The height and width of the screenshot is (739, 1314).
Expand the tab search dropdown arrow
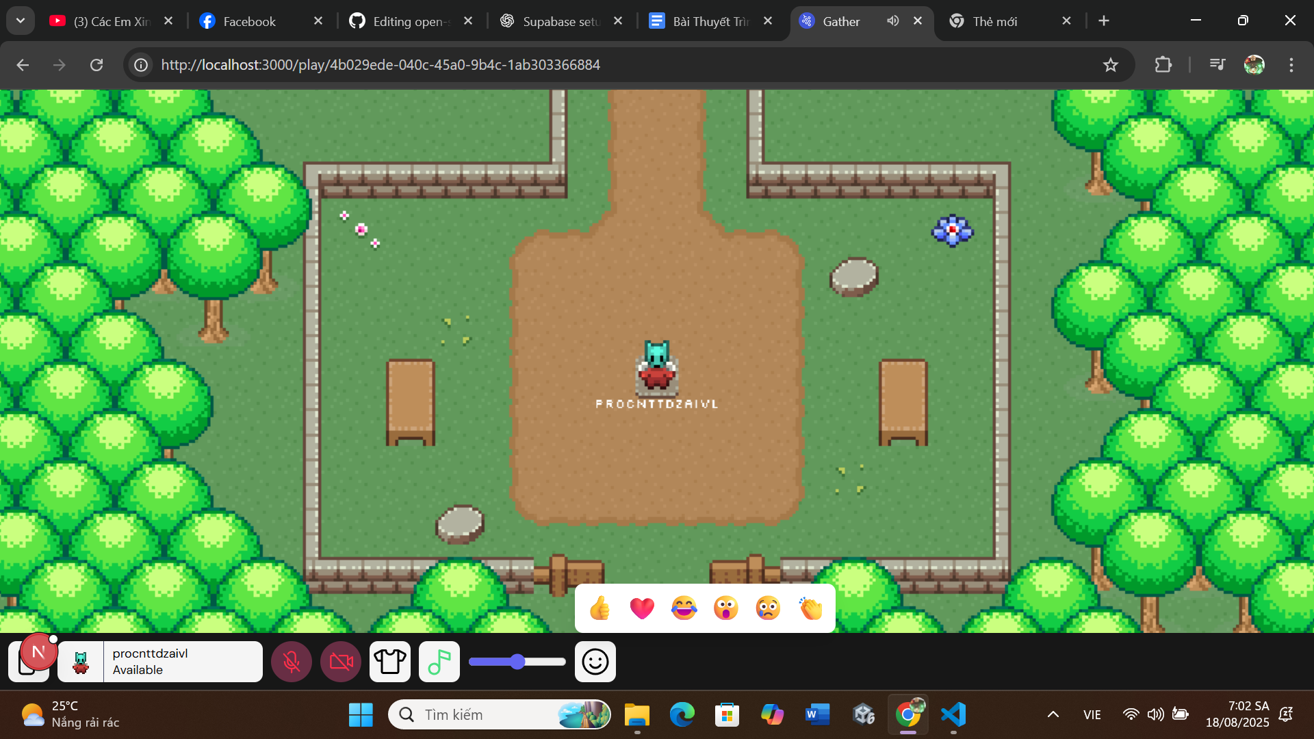(x=21, y=21)
